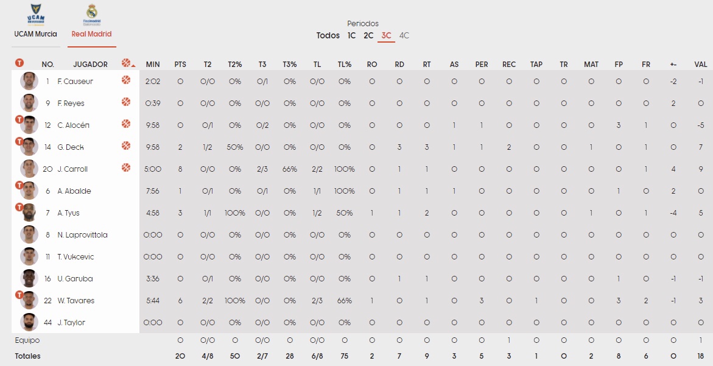713x366 pixels.
Task: Open A. Abalde player name link
Action: click(74, 191)
